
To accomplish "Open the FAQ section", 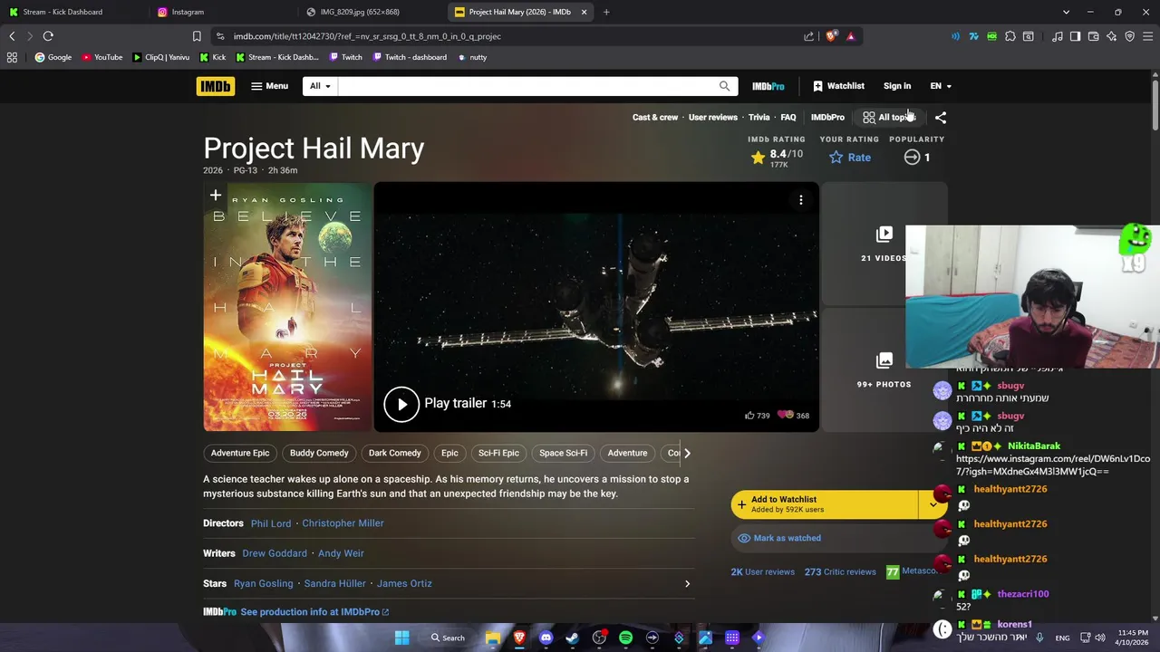I will pyautogui.click(x=788, y=117).
